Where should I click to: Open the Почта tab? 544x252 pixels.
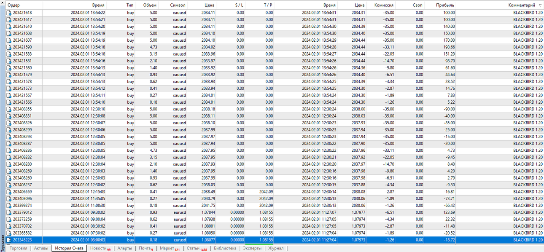(146, 248)
